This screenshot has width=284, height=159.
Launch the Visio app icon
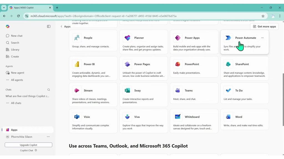[x=77, y=117]
